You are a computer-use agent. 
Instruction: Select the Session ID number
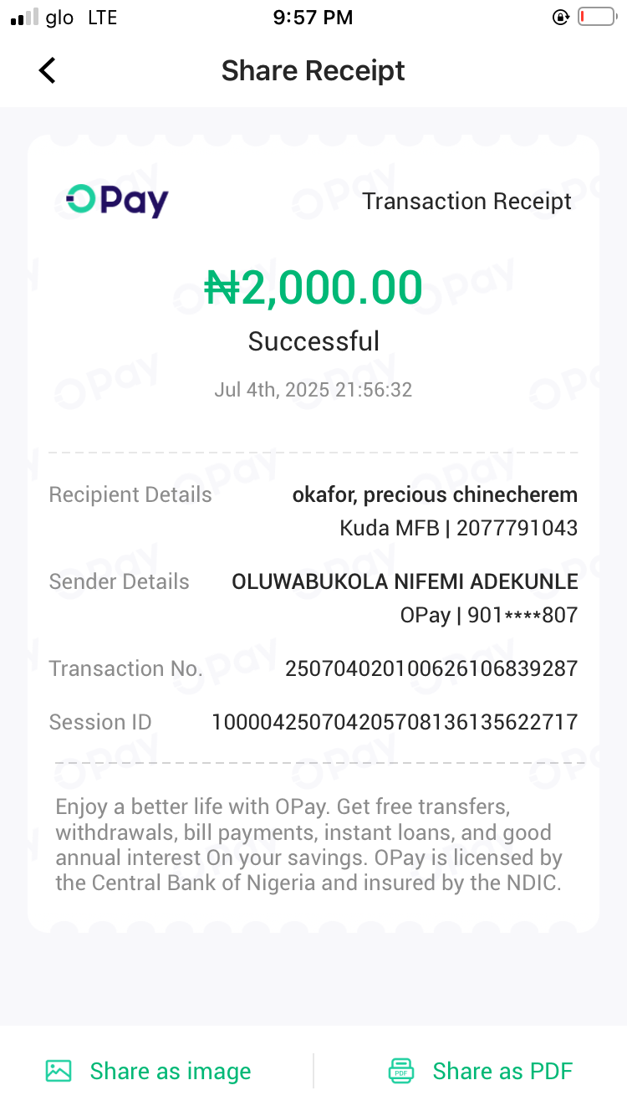click(395, 722)
